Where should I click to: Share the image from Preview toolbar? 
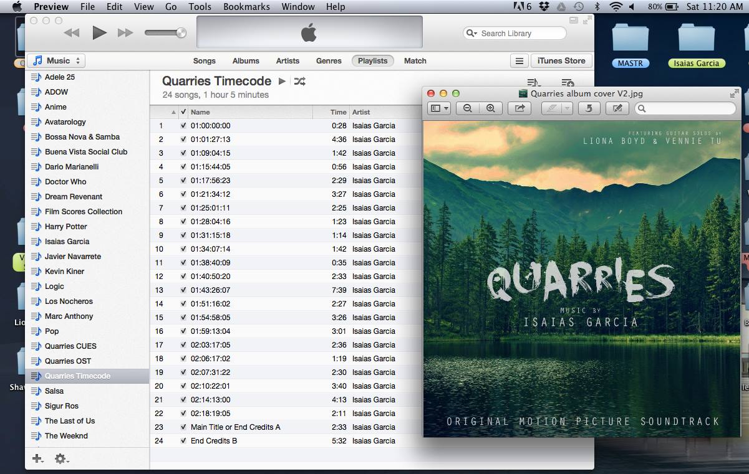point(519,108)
